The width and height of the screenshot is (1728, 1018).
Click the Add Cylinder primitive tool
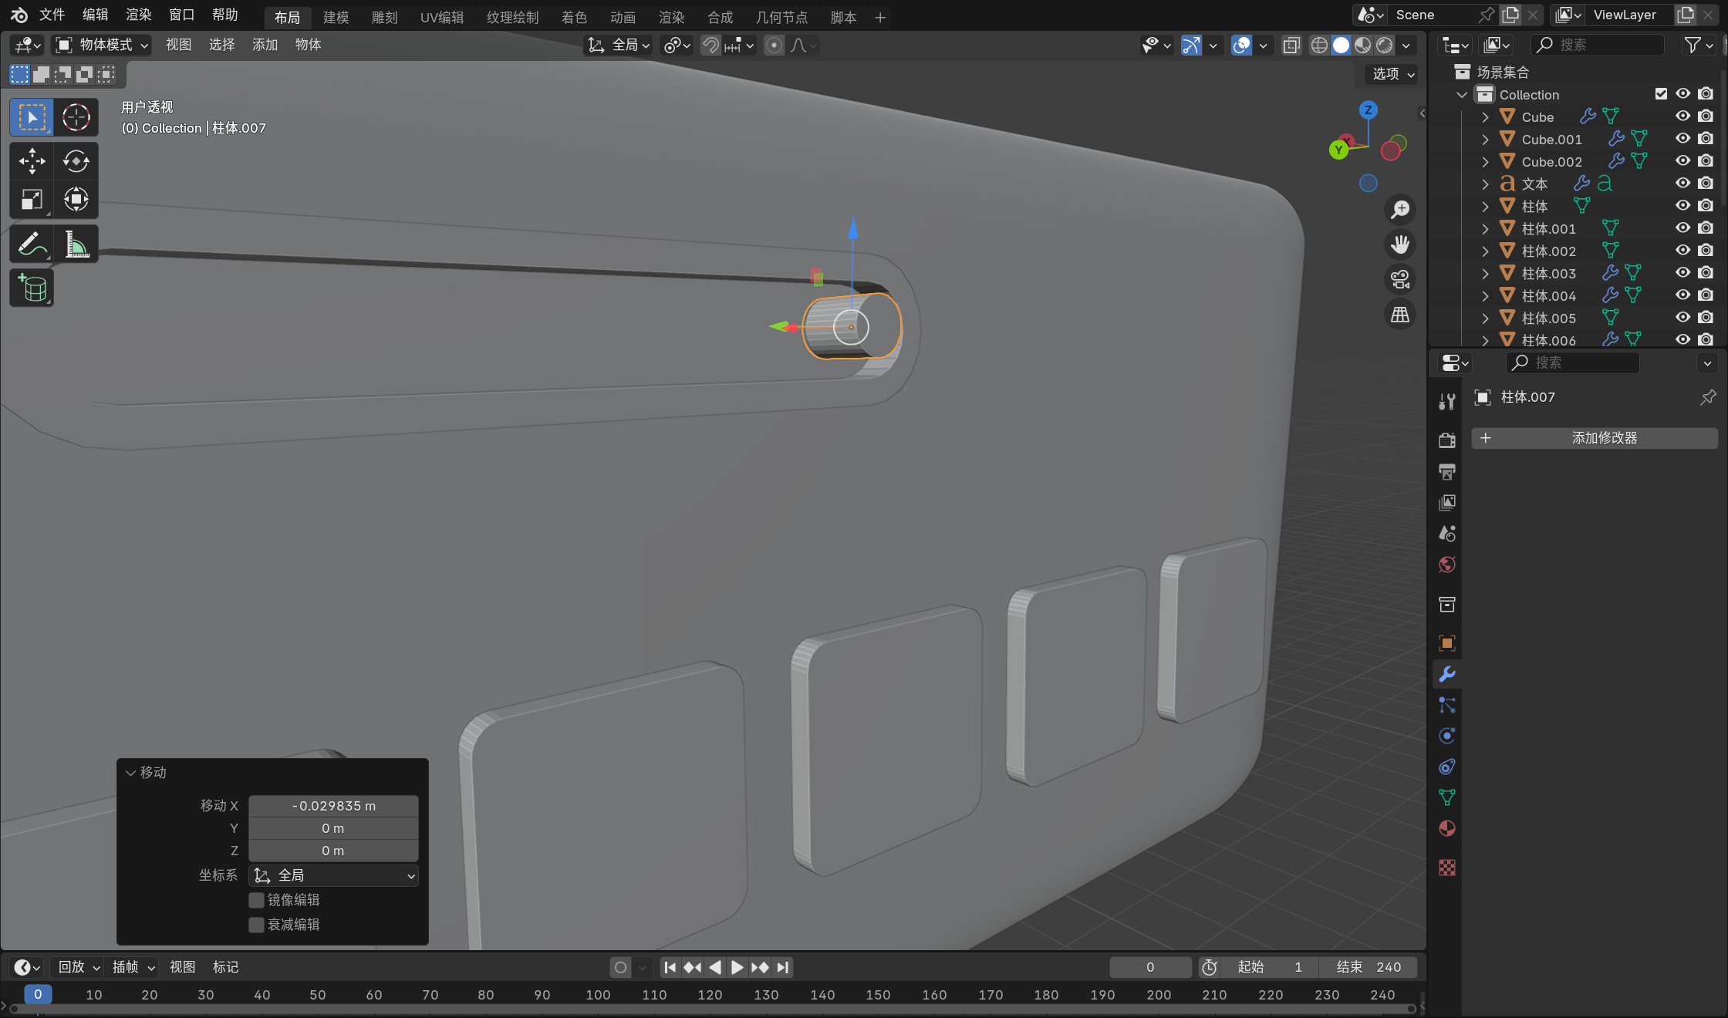tap(32, 288)
